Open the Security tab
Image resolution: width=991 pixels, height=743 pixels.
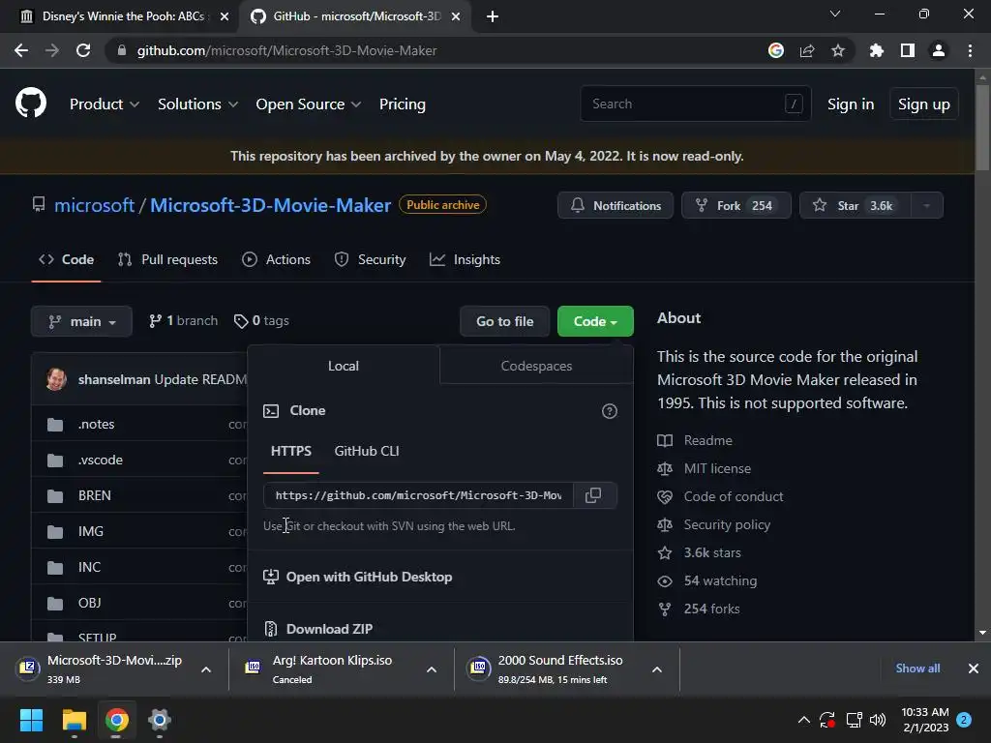pos(370,259)
